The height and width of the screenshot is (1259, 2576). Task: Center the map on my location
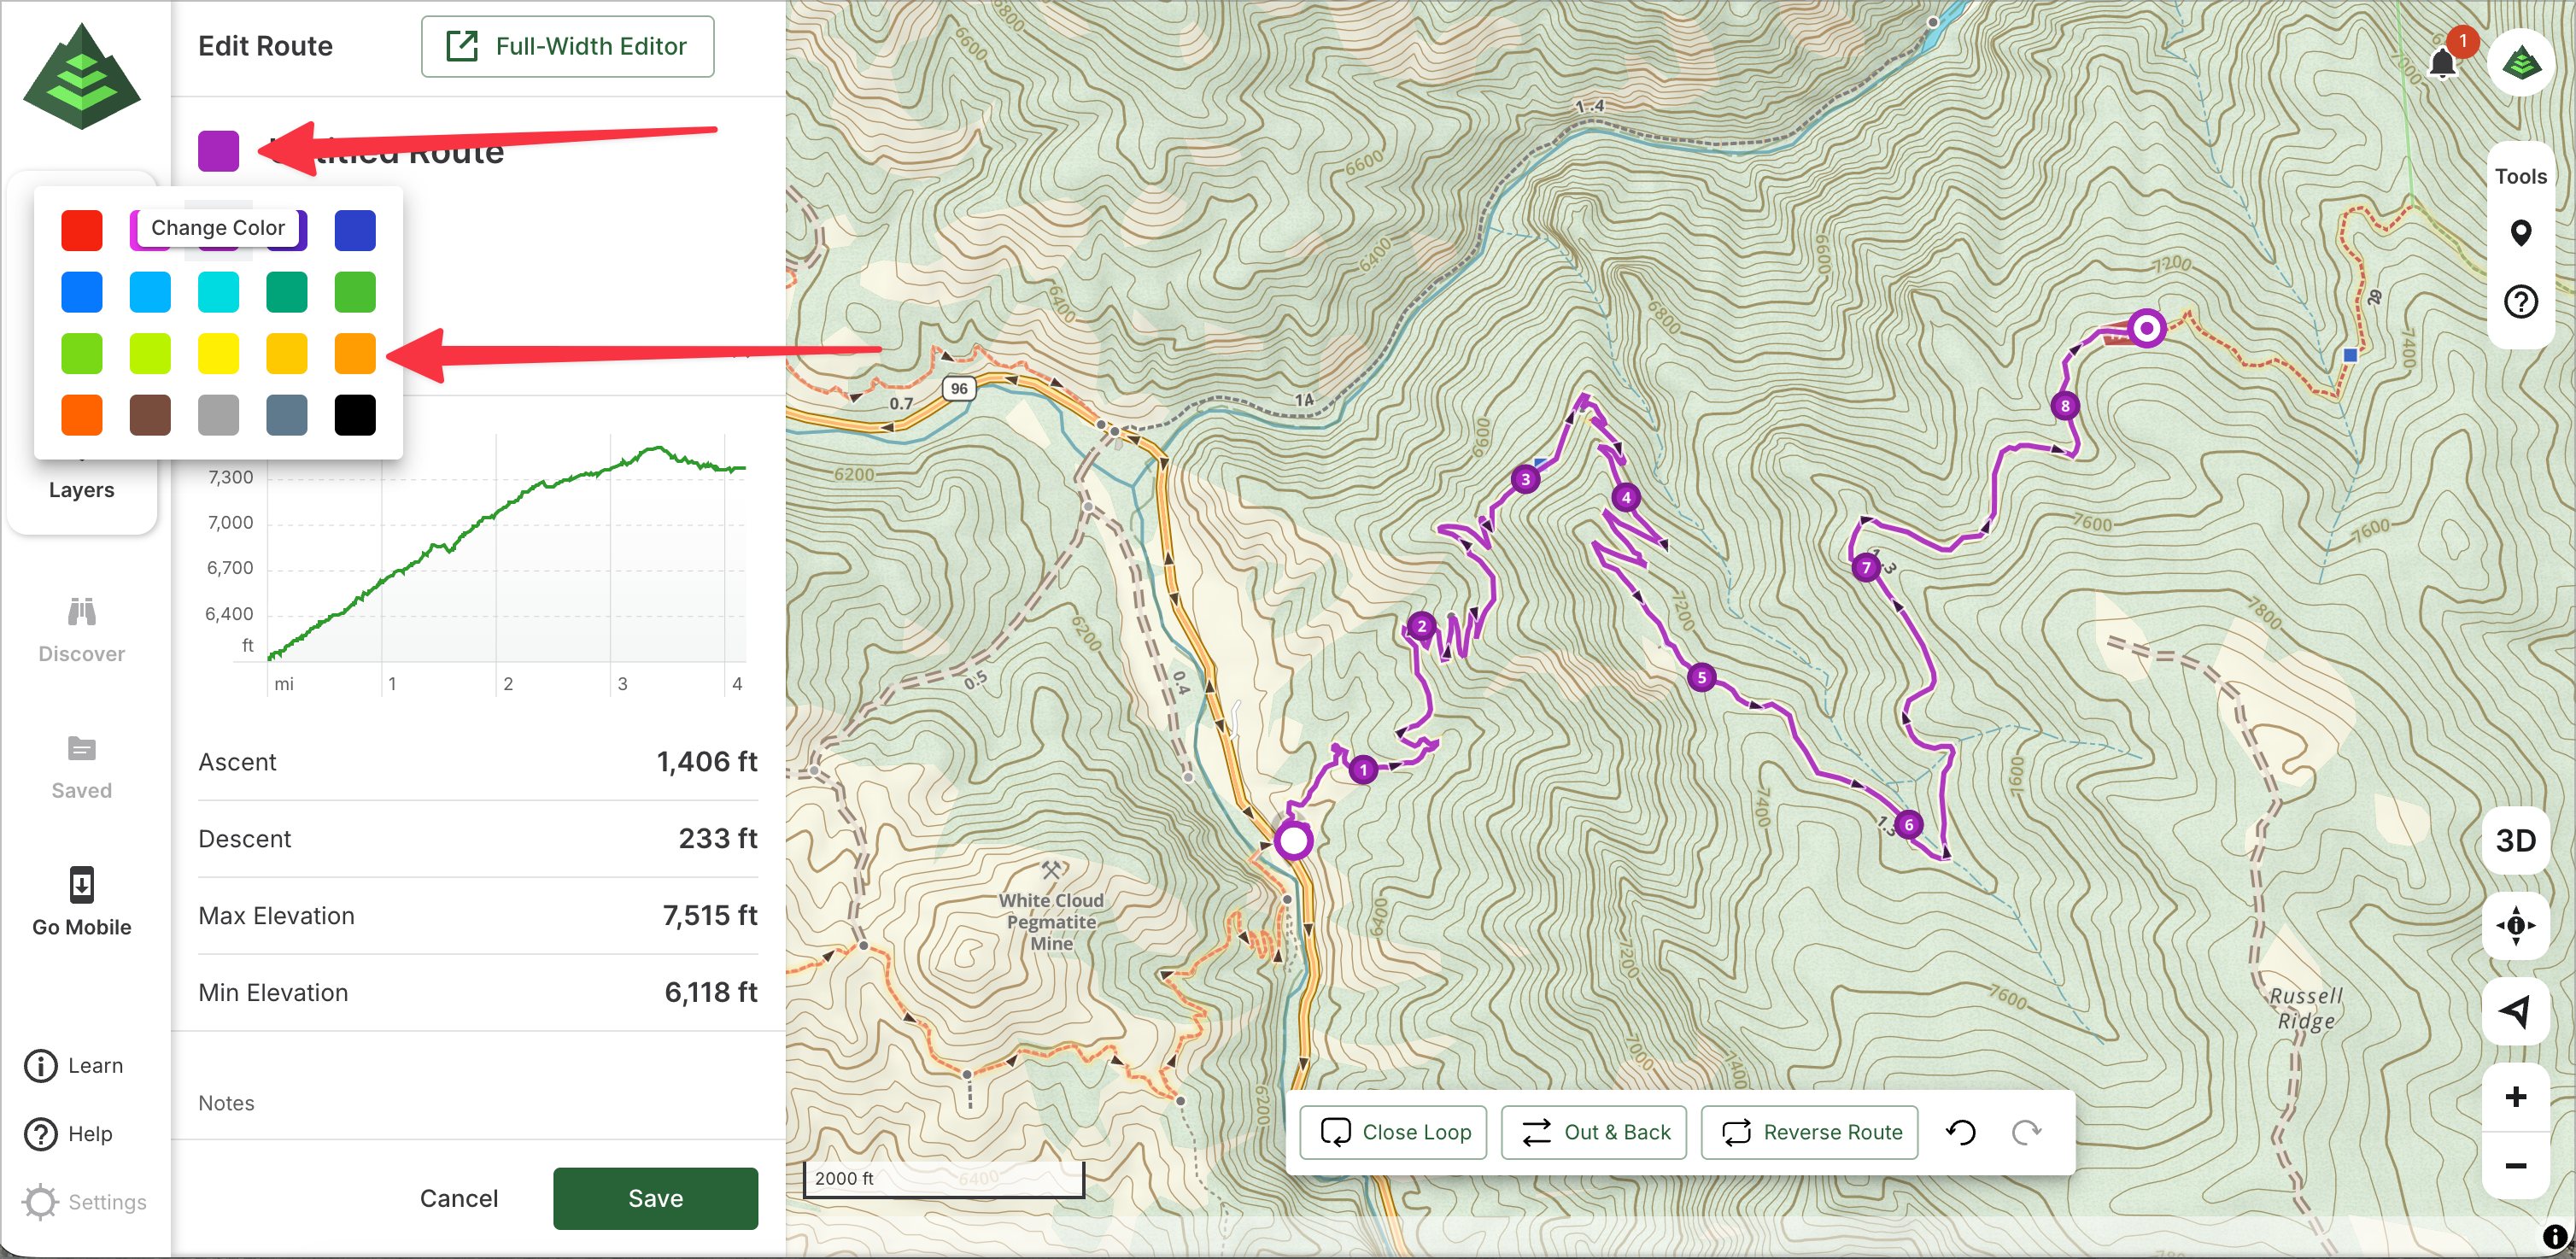2515,925
